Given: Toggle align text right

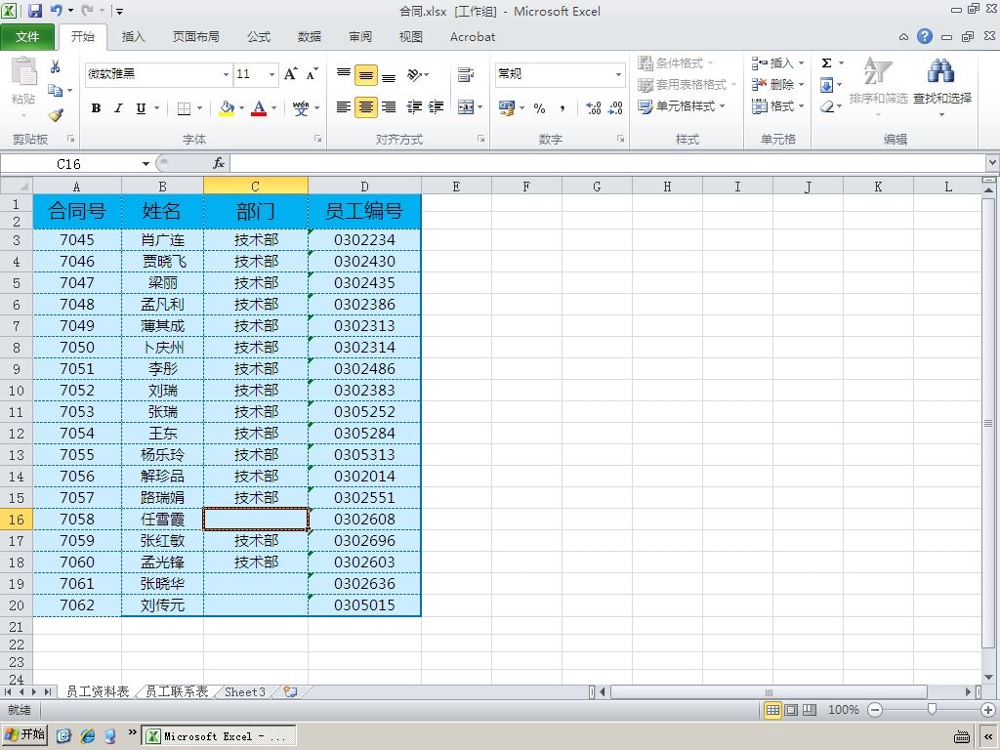Looking at the screenshot, I should tap(389, 107).
